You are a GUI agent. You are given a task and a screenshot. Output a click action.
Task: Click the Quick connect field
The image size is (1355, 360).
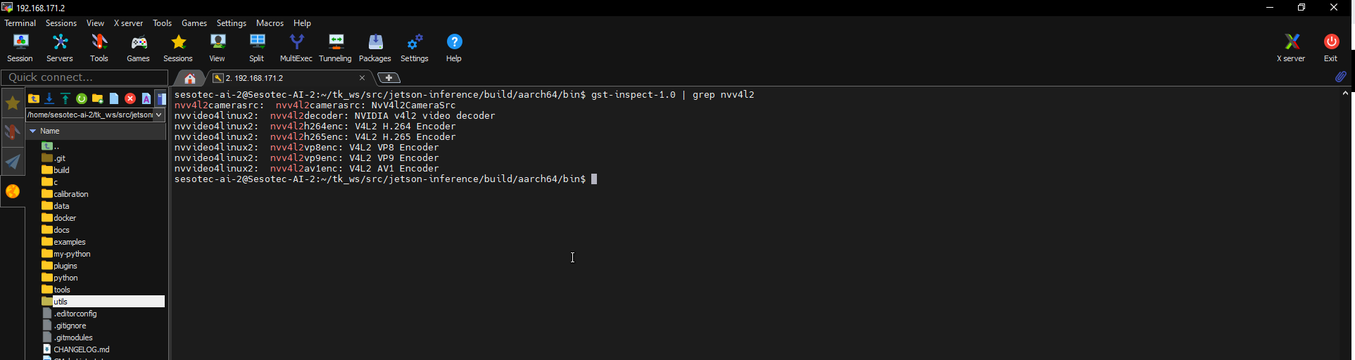(x=84, y=77)
